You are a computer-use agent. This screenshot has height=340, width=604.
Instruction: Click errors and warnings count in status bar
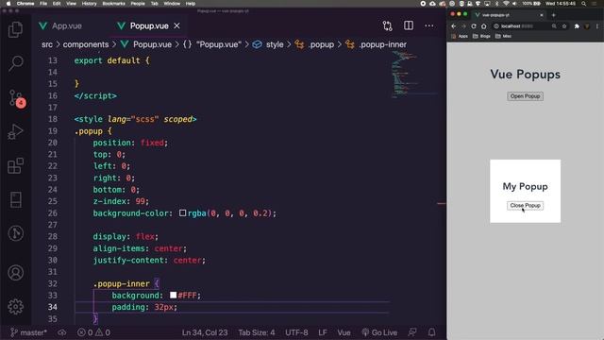pos(93,332)
